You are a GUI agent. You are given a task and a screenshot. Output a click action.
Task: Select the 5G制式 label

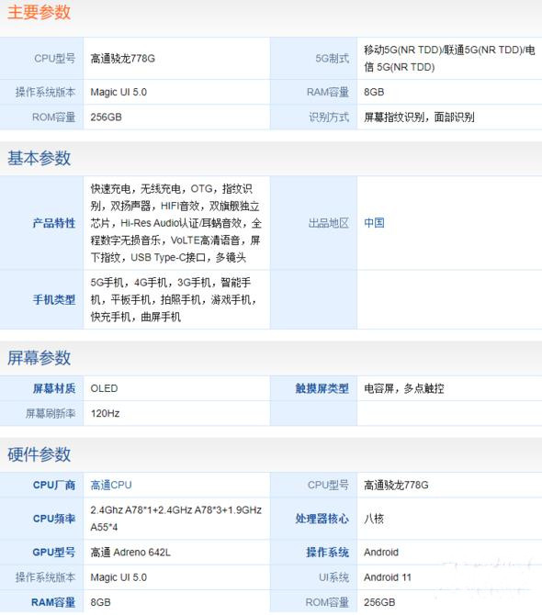332,59
